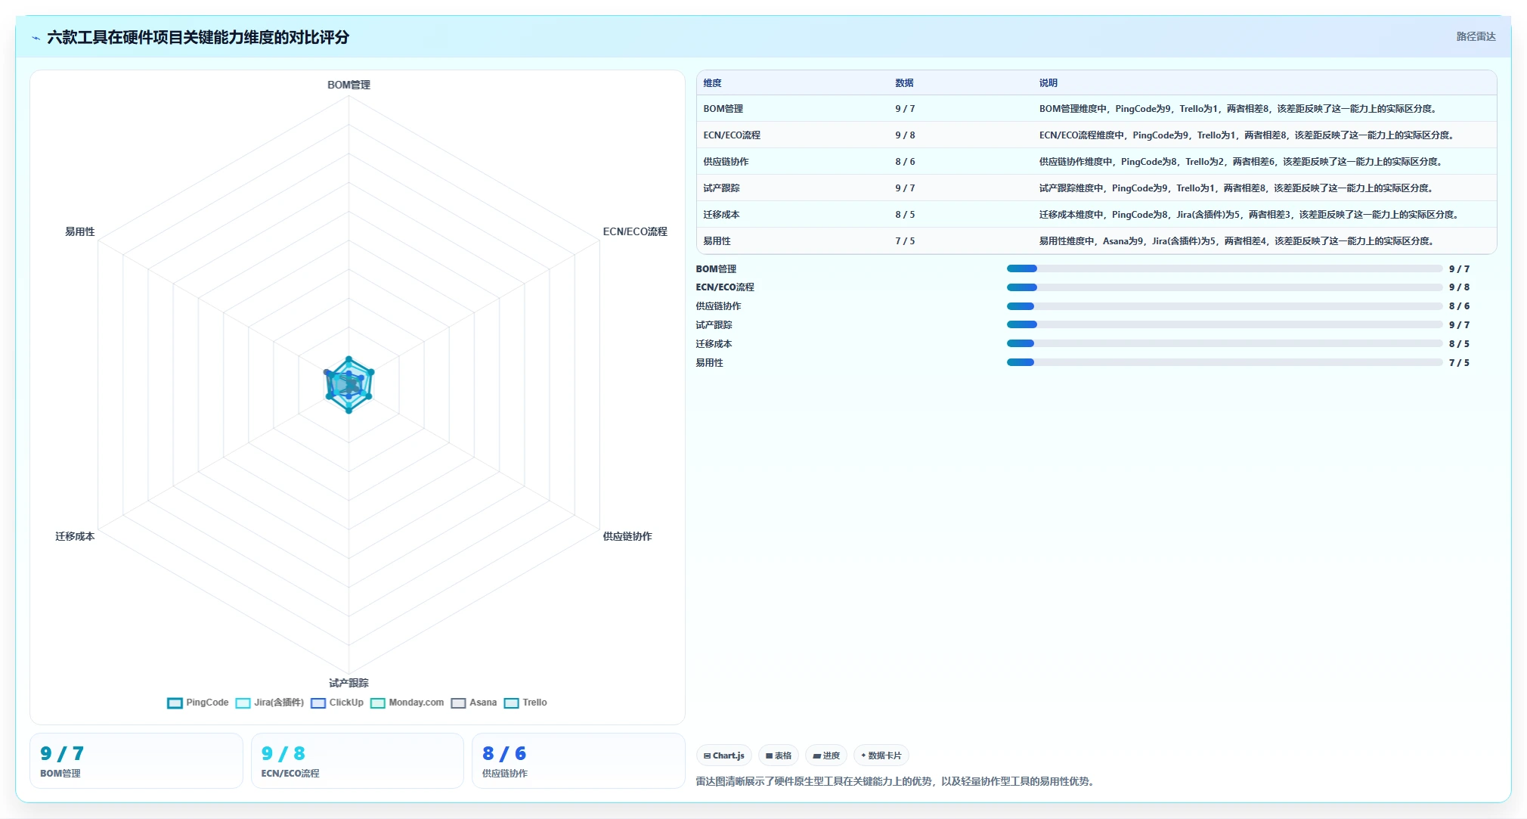Click the ECN/ECO流程 progress bar
Image resolution: width=1527 pixels, height=819 pixels.
[1224, 287]
